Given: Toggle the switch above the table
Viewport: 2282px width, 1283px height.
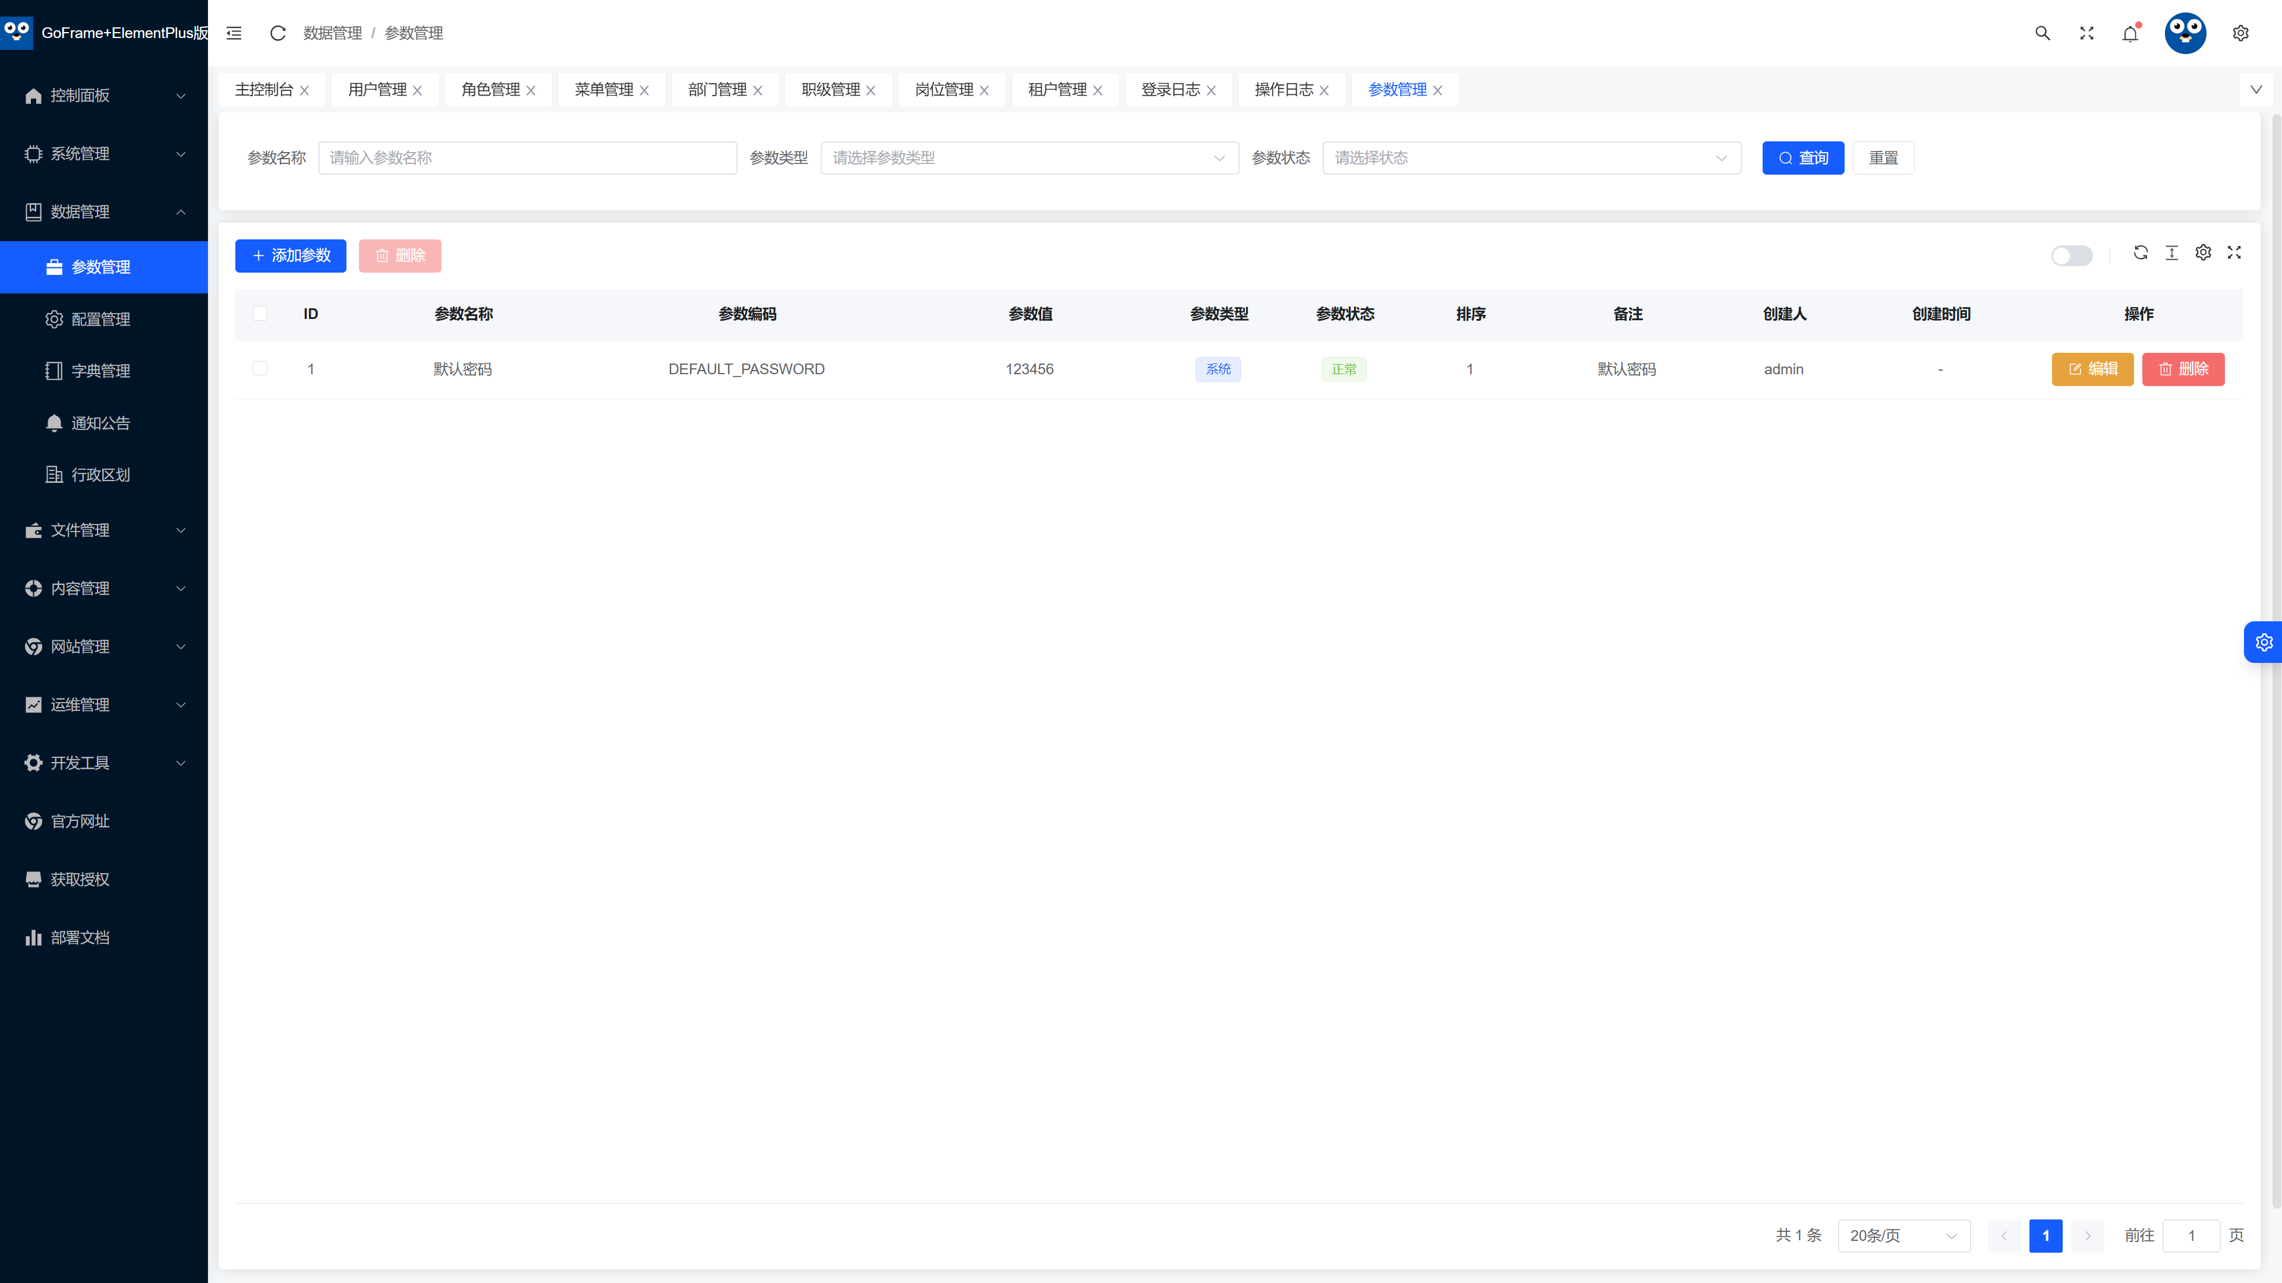Looking at the screenshot, I should pyautogui.click(x=2071, y=256).
